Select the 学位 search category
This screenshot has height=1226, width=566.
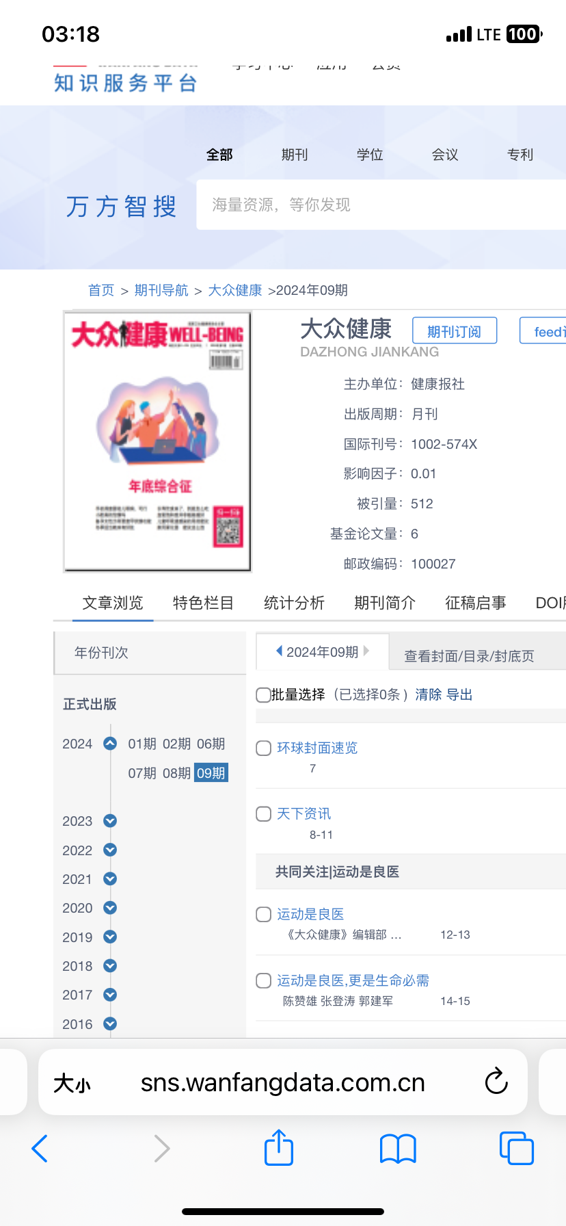tap(370, 155)
